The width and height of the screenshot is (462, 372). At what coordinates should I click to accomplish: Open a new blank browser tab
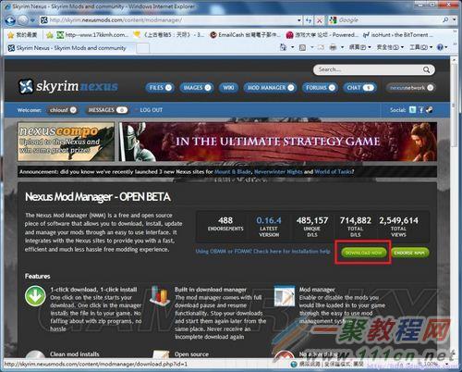tap(142, 48)
